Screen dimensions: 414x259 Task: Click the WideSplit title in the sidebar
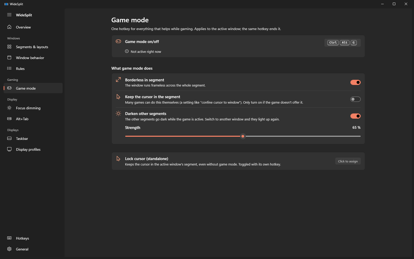pyautogui.click(x=24, y=15)
